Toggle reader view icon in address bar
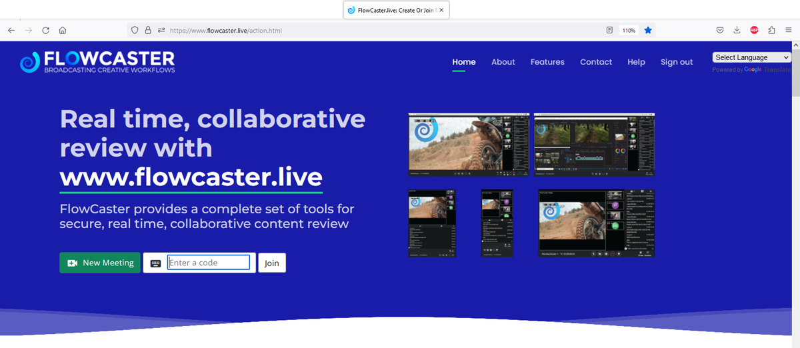This screenshot has height=348, width=800. point(609,30)
